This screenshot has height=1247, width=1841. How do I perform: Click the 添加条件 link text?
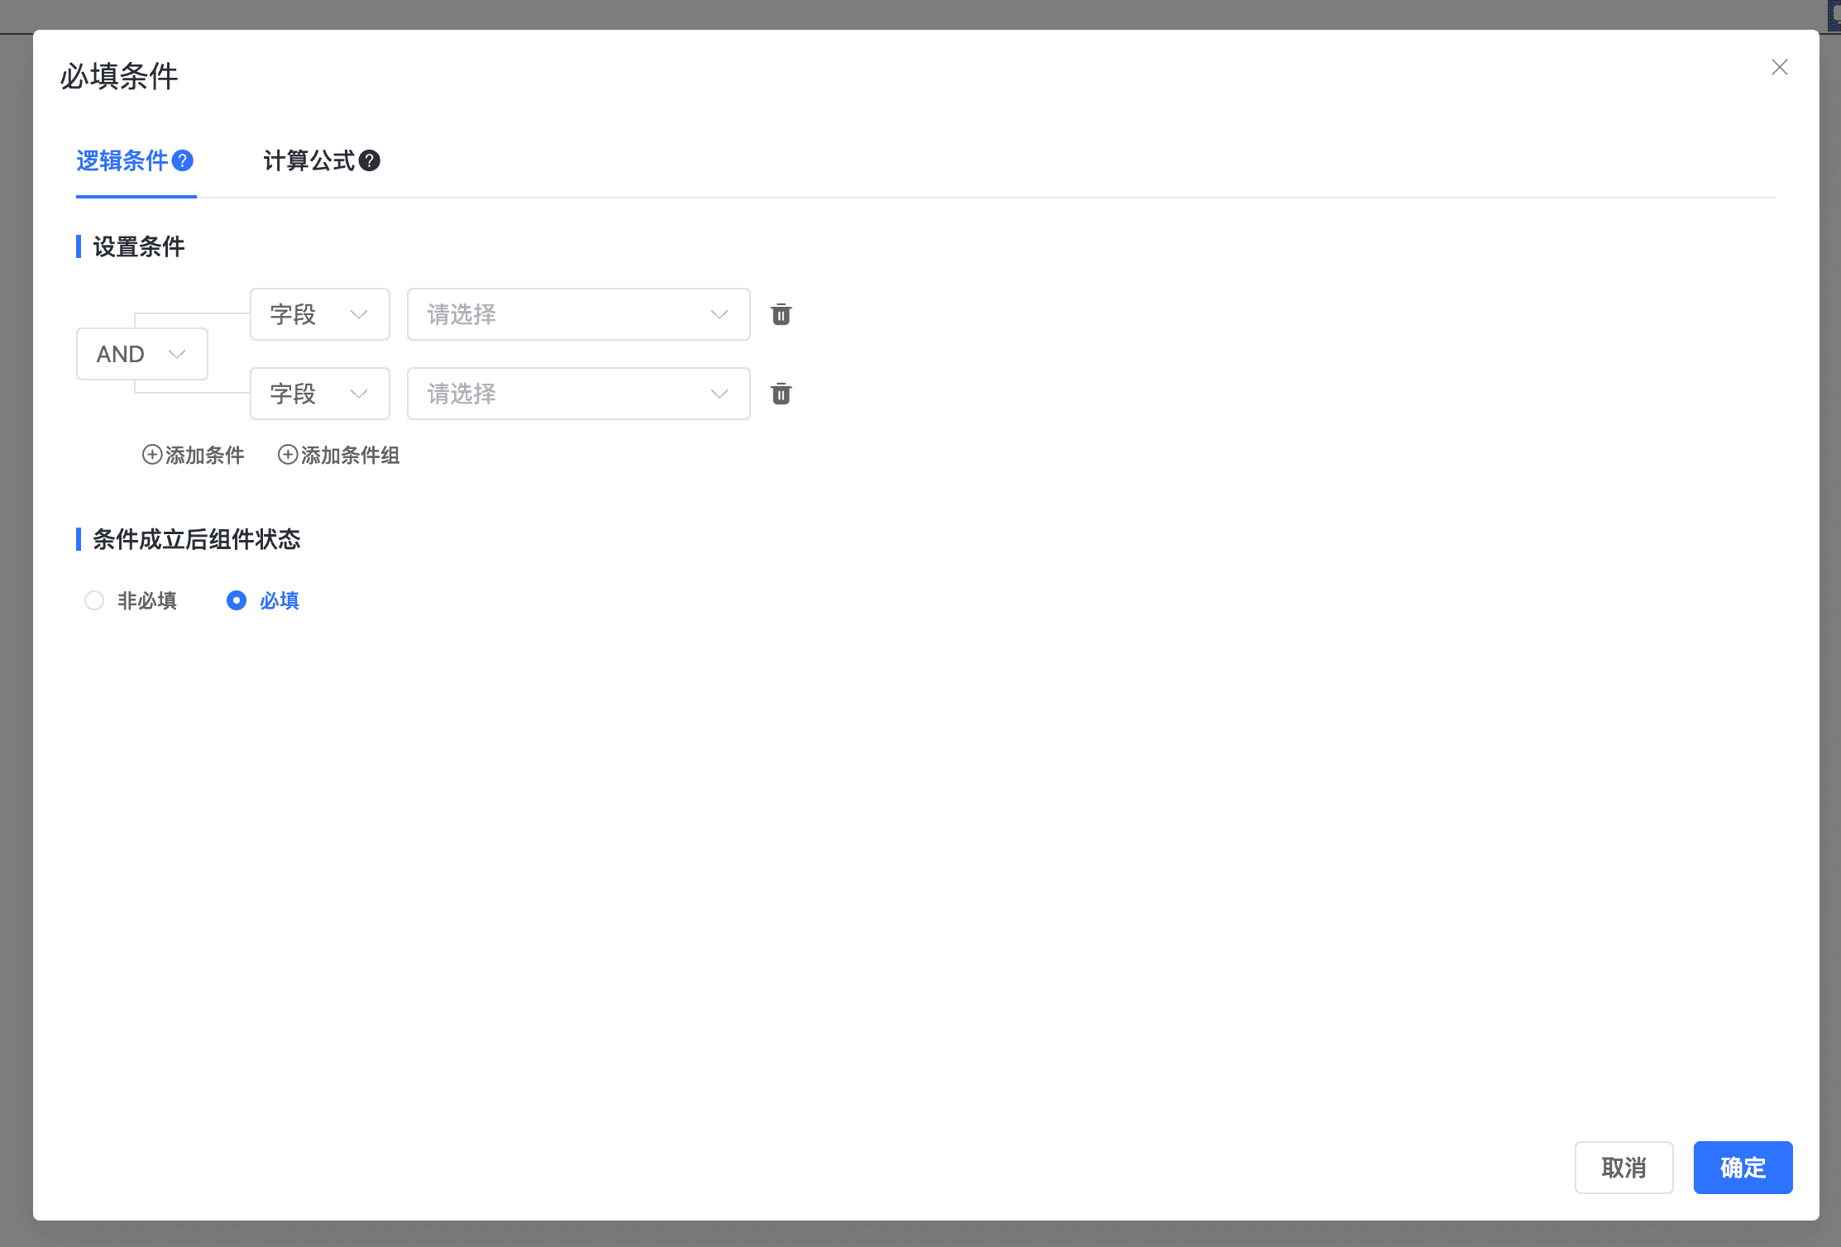(x=205, y=455)
